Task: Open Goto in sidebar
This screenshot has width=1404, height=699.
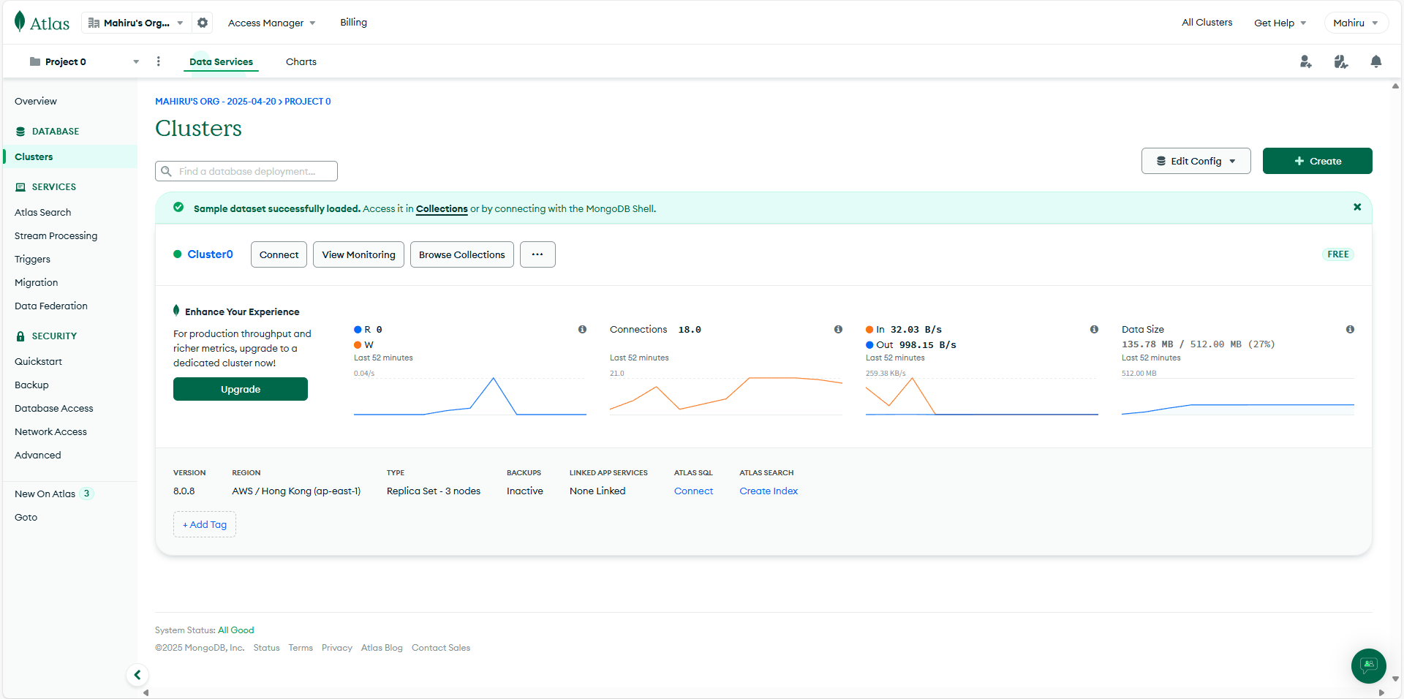Action: [x=26, y=517]
